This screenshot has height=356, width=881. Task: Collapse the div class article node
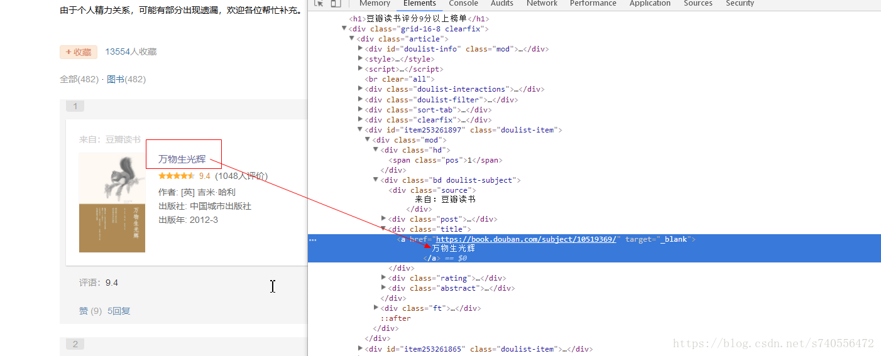pyautogui.click(x=352, y=39)
